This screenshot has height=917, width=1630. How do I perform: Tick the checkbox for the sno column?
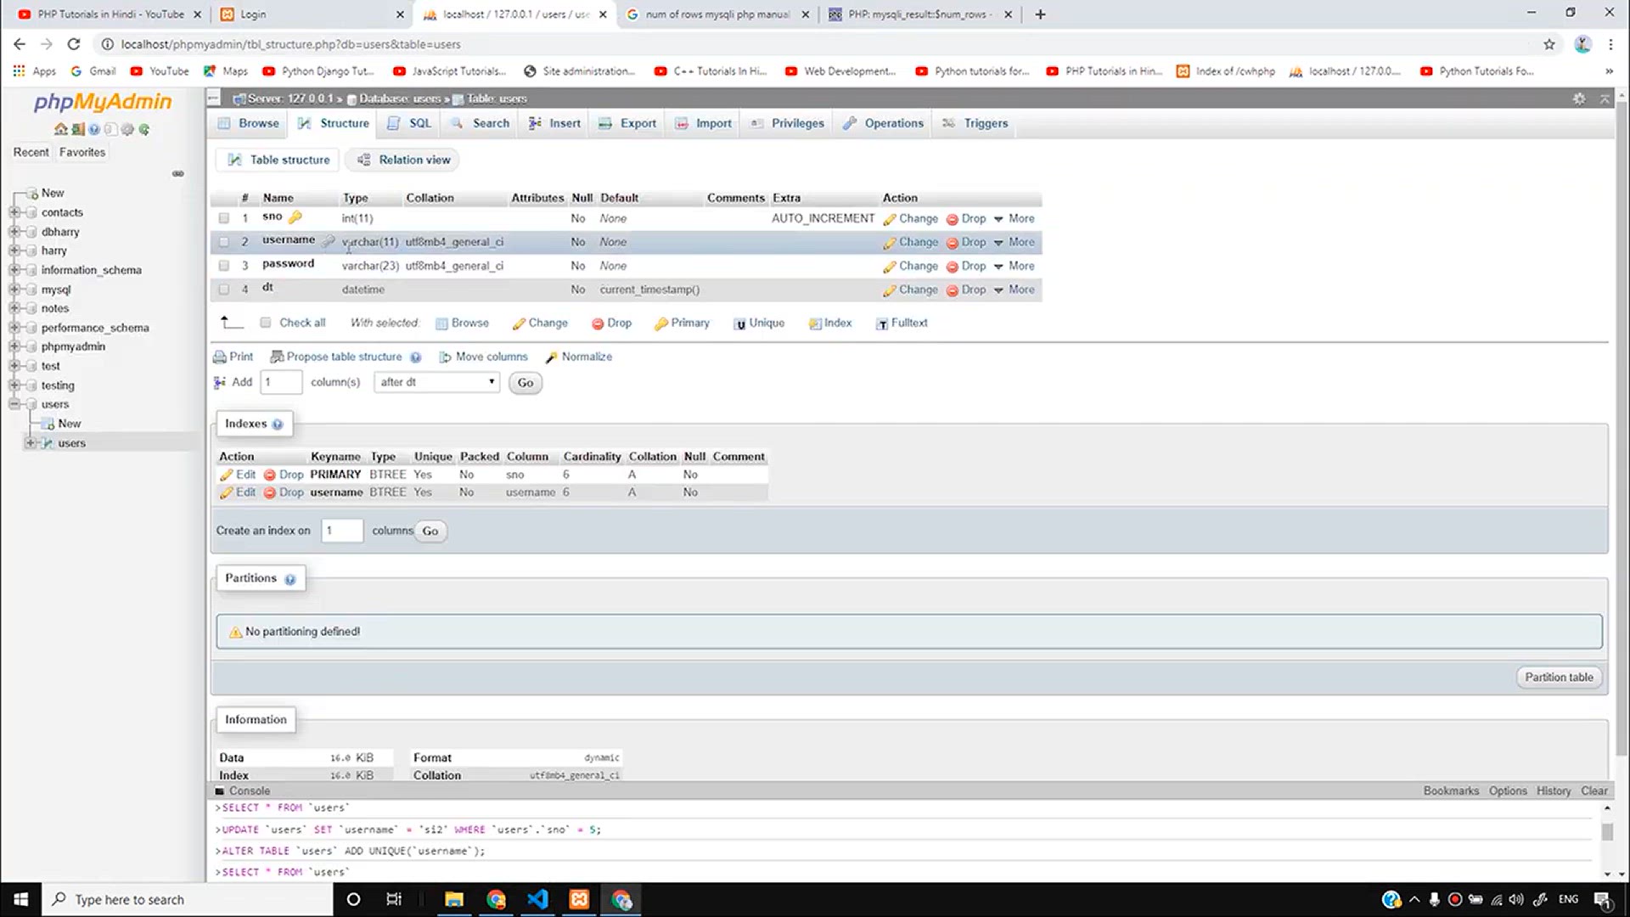(224, 218)
